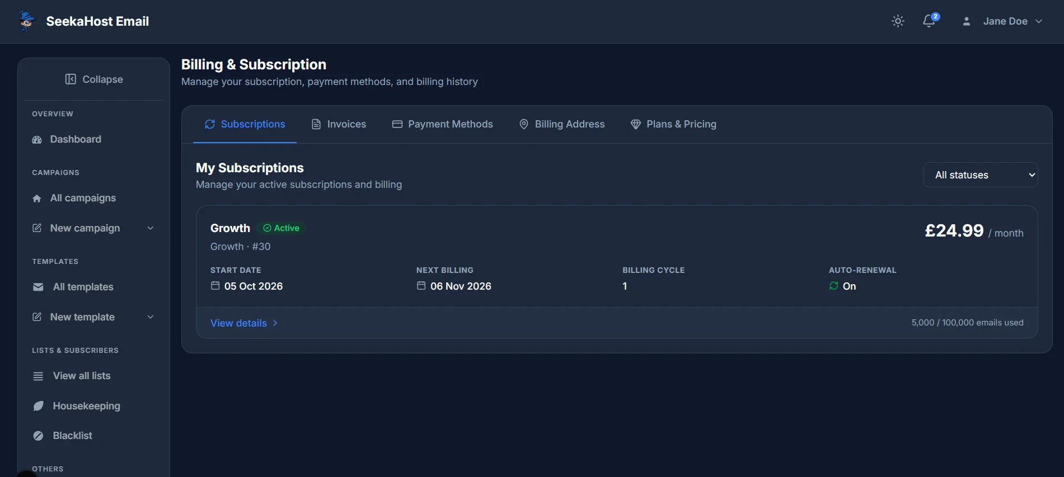The height and width of the screenshot is (477, 1064).
Task: Click the All campaigns home icon
Action: click(x=37, y=199)
